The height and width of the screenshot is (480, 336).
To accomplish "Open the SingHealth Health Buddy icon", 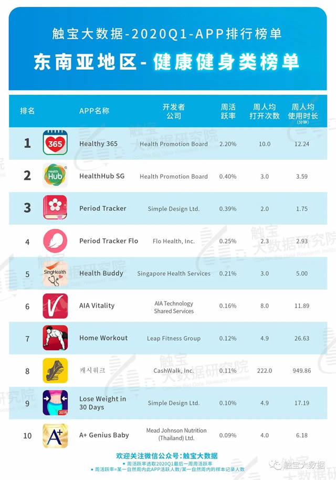I will [x=55, y=273].
